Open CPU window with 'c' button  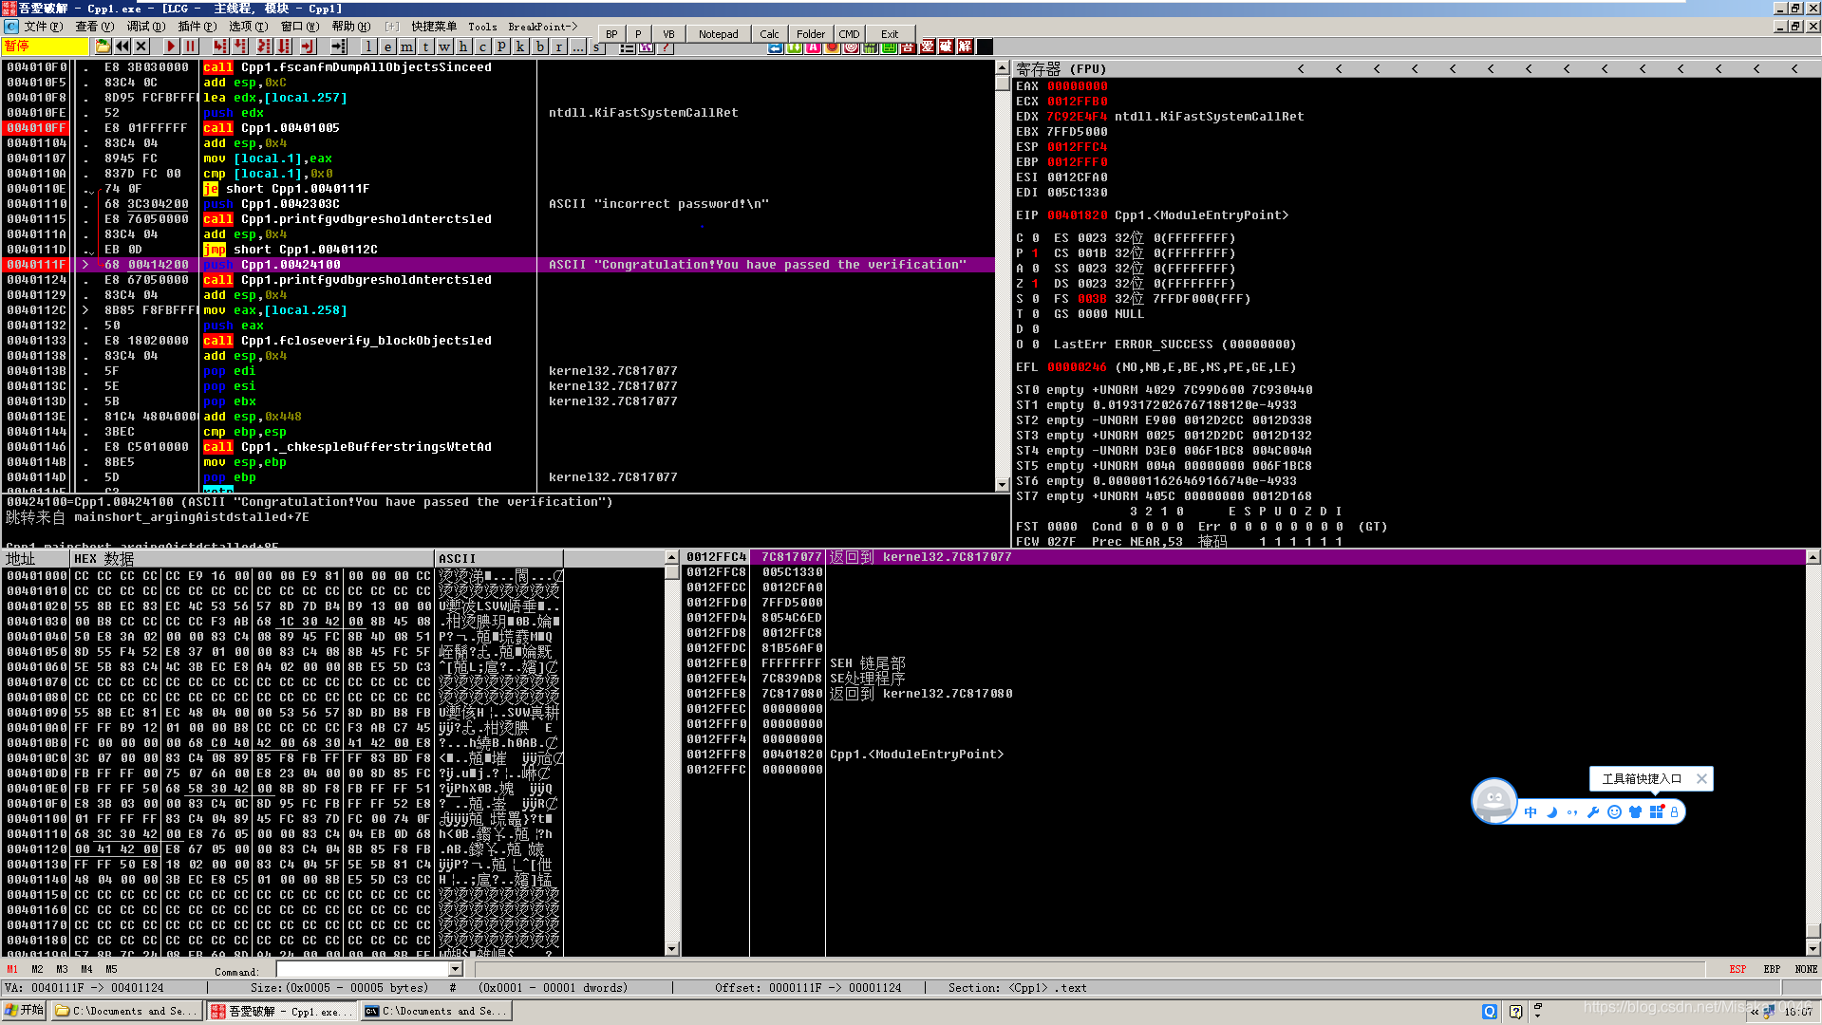(482, 46)
